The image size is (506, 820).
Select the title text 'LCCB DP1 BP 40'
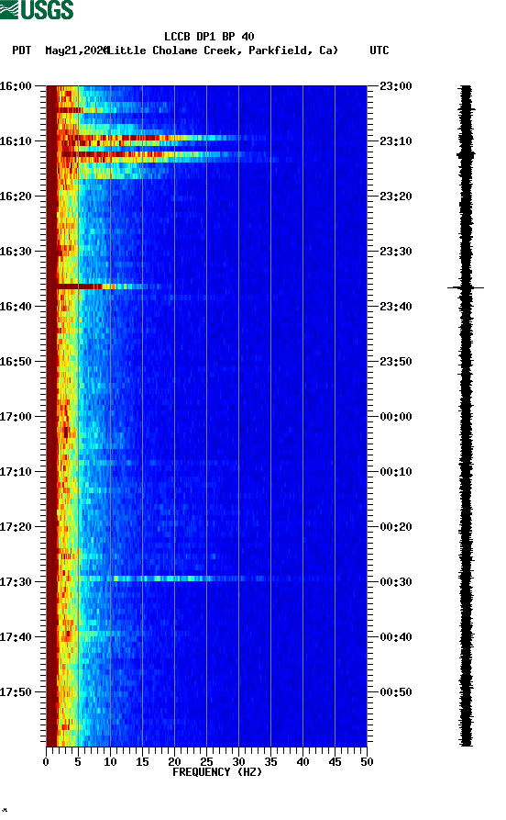(x=209, y=37)
